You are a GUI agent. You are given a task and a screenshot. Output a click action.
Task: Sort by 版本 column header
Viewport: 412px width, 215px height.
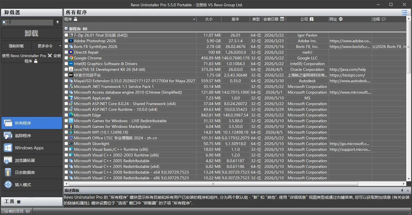pos(235,19)
